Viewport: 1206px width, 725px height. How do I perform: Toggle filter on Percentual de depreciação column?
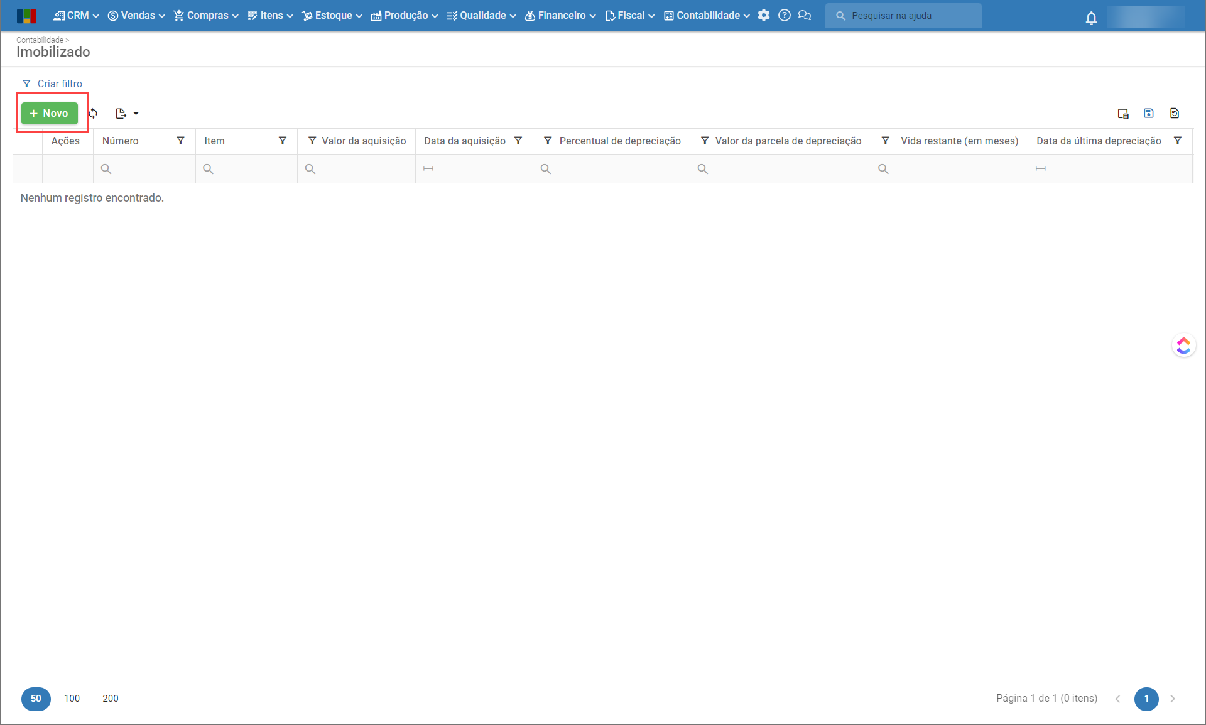[x=548, y=141]
